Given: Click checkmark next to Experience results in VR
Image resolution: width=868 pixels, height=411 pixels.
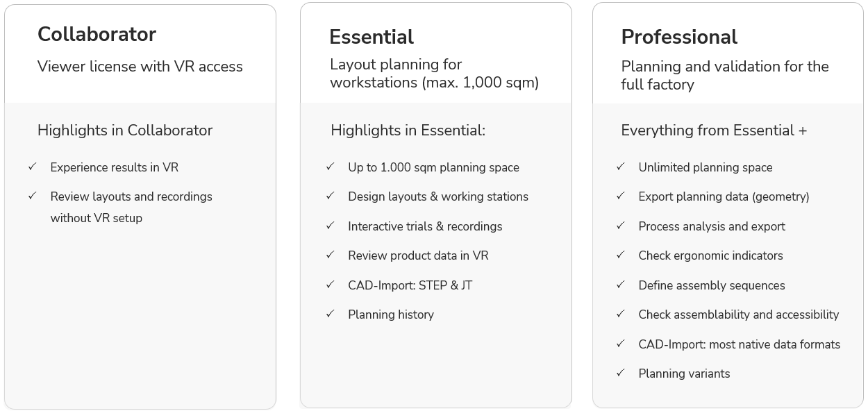Looking at the screenshot, I should click(x=32, y=167).
